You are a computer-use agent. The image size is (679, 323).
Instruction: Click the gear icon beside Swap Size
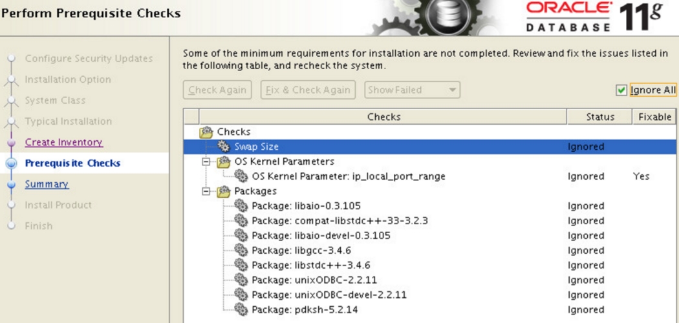tap(224, 147)
